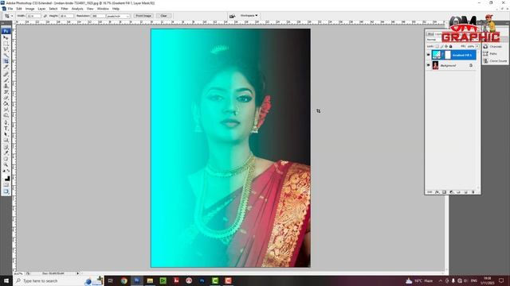This screenshot has width=510, height=286.
Task: Change the screen mode button
Action: coord(6,191)
